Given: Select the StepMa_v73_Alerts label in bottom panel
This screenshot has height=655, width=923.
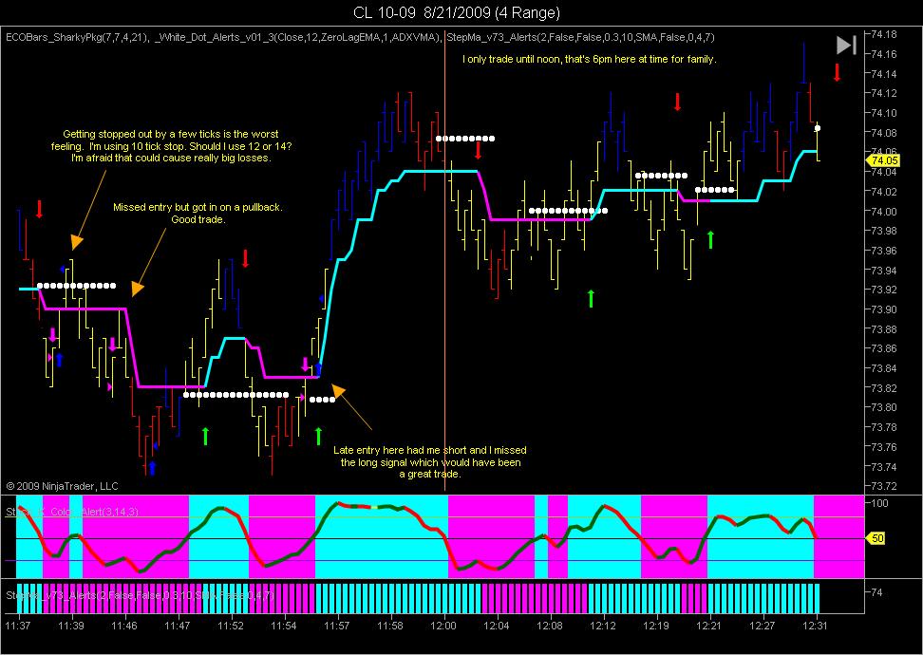Looking at the screenshot, I should 141,595.
